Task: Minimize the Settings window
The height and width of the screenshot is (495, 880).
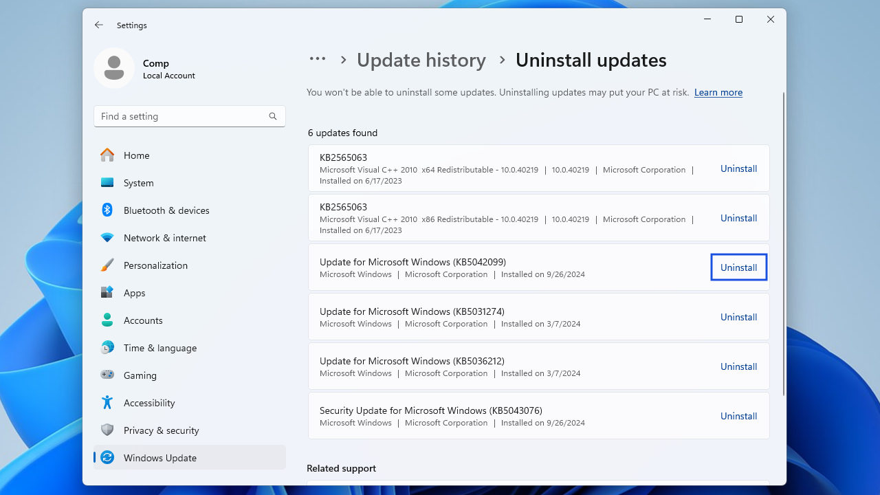Action: tap(707, 20)
